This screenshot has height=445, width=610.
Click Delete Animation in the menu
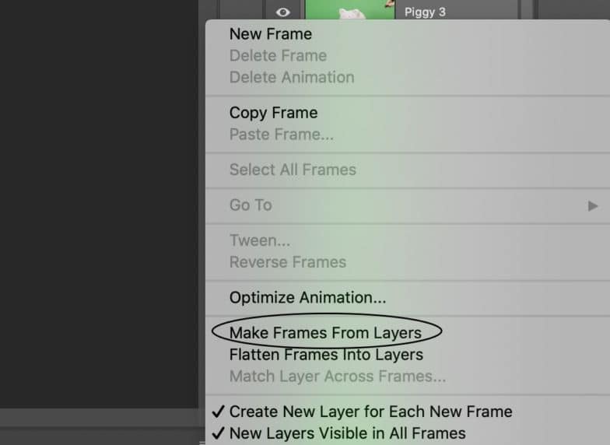pos(291,78)
